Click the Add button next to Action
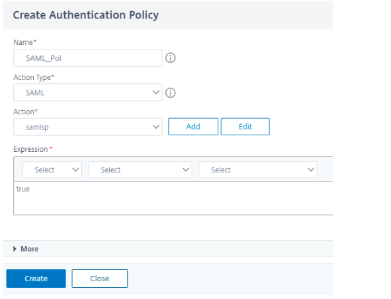The image size is (391, 299). tap(193, 127)
